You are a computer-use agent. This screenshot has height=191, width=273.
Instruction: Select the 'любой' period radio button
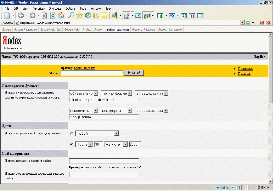[x=72, y=133]
